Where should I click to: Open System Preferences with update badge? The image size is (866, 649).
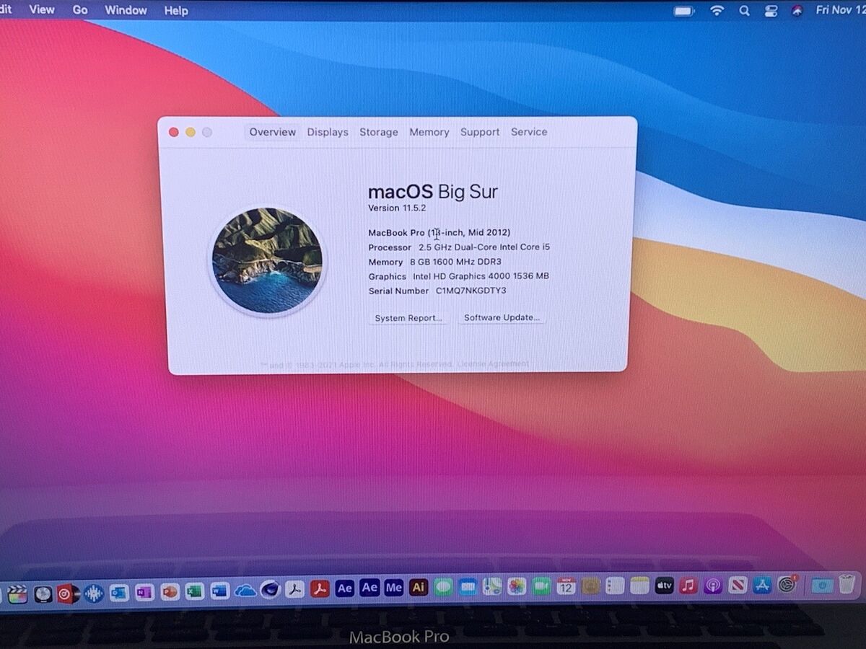(x=787, y=584)
